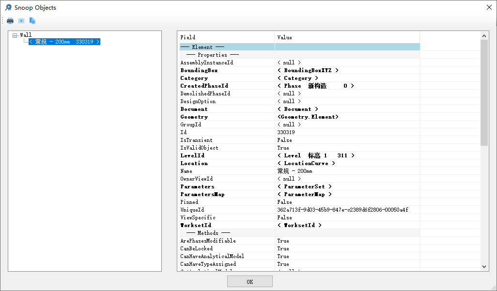Open the Geometry.Element value
This screenshot has height=291, width=497.
[308, 117]
